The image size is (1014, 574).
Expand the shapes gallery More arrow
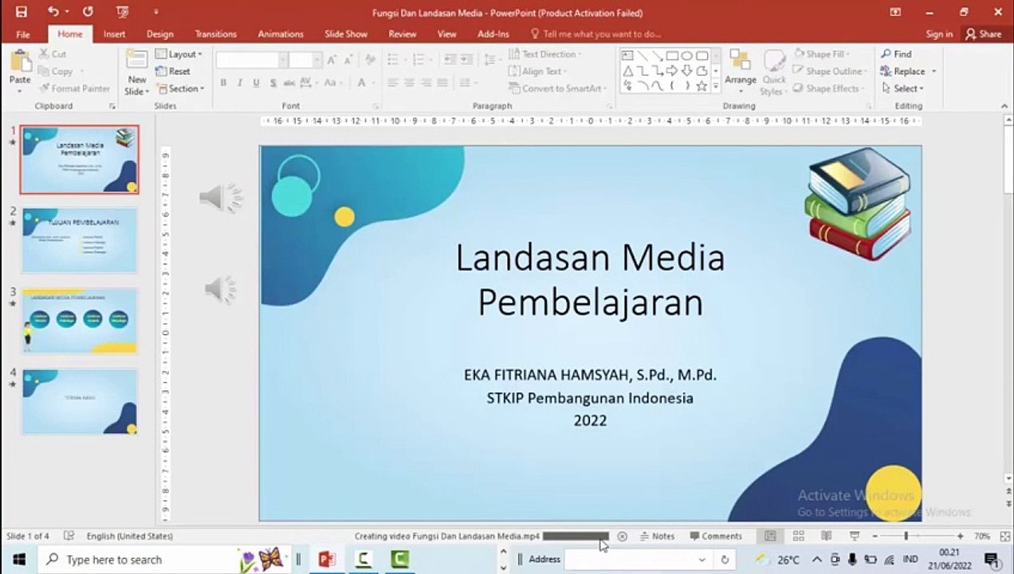tap(715, 86)
